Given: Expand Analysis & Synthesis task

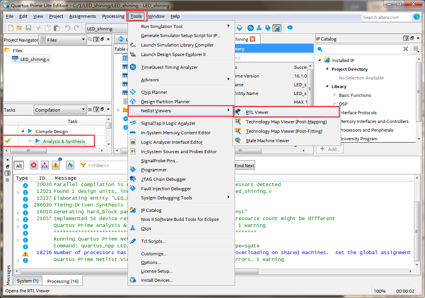Looking at the screenshot, I should coord(30,141).
